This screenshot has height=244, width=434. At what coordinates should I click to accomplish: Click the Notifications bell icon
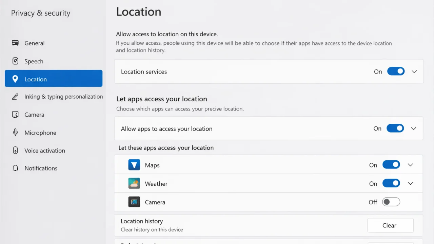[15, 168]
